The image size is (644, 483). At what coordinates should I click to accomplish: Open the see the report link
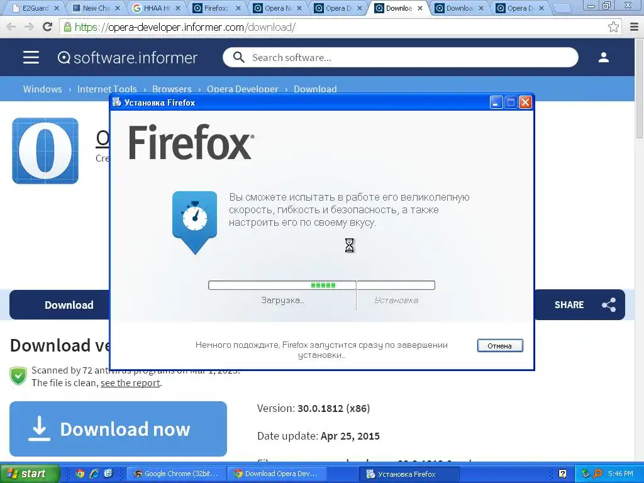[x=130, y=383]
